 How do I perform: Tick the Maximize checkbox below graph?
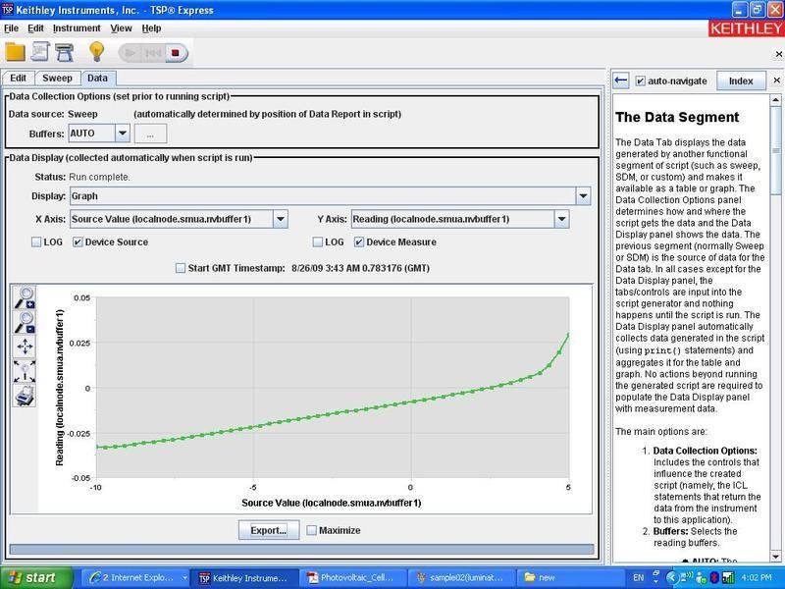[x=312, y=530]
